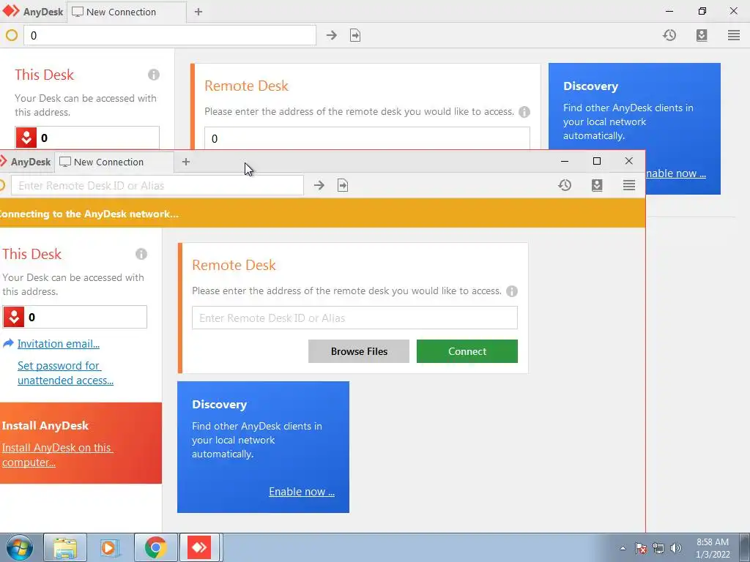Open Google Chrome from taskbar

pyautogui.click(x=155, y=547)
